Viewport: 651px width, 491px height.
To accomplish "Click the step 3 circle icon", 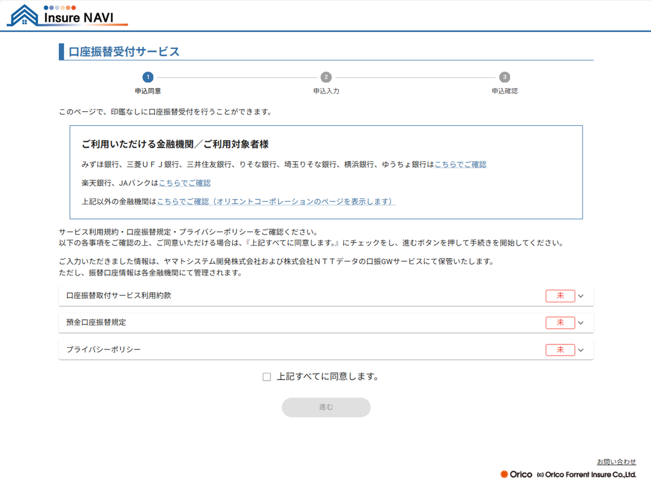I will coord(505,77).
